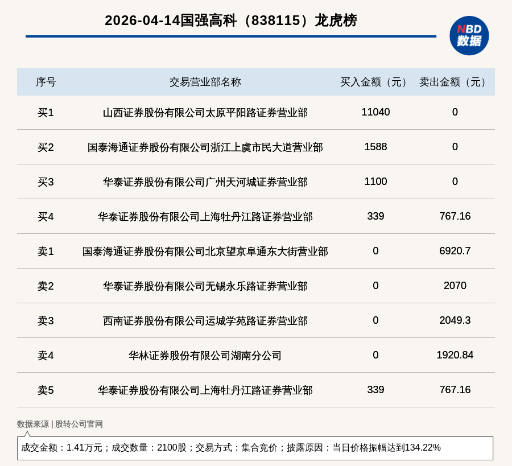Click the 交易营业部名称 column header
This screenshot has width=512, height=466.
[205, 82]
